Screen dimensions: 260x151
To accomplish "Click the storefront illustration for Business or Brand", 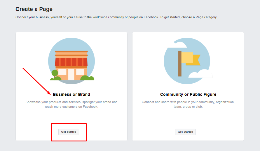I will pos(71,61).
